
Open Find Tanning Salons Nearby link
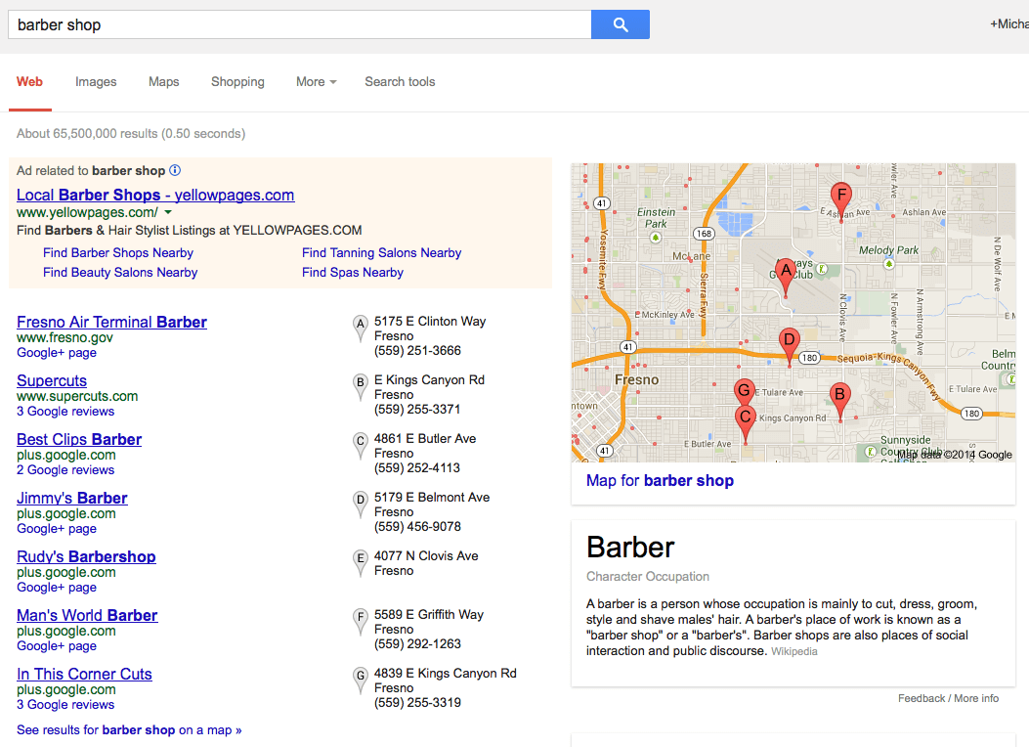click(381, 252)
